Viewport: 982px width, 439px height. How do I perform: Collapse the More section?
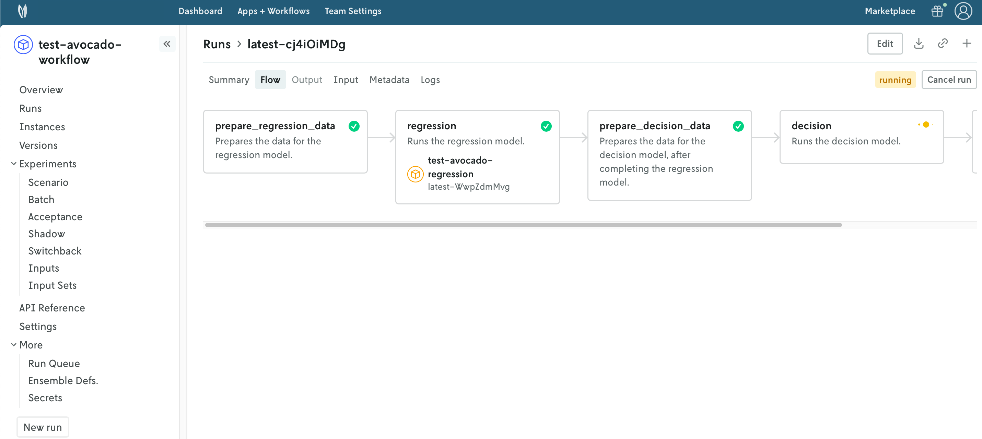[14, 345]
